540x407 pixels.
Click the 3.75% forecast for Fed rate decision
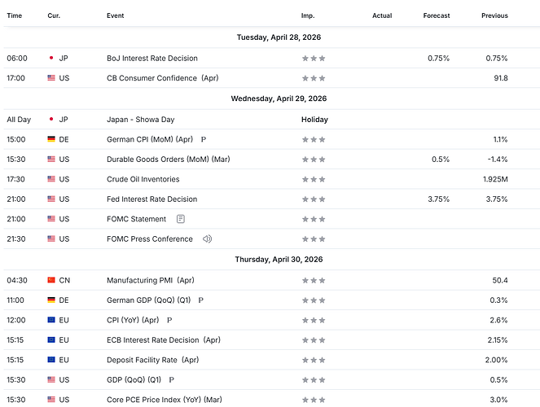[438, 199]
